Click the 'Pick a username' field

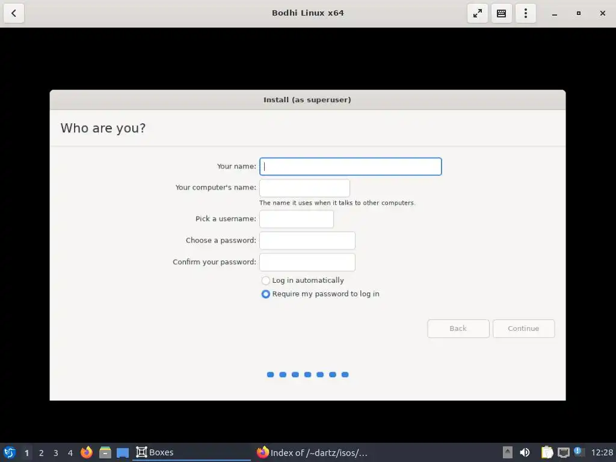coord(297,219)
